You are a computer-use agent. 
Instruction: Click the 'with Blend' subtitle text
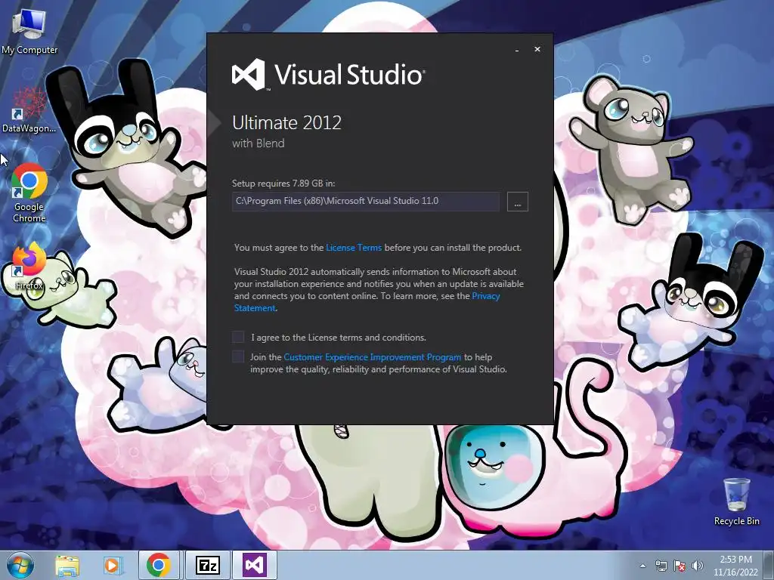(259, 143)
